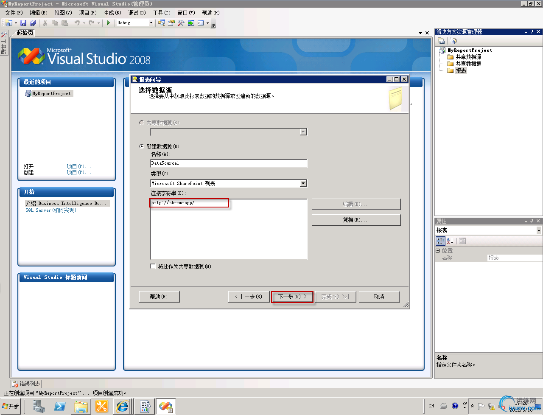Open Solution Explorer via toolbar icon
The image size is (543, 415).
tap(162, 23)
